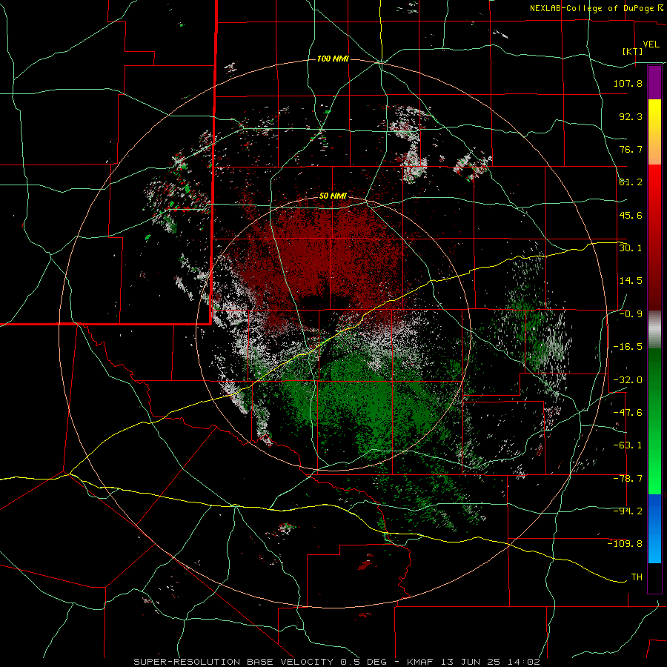Click the NEXLAB-College of DuPage label
The width and height of the screenshot is (667, 667).
click(596, 8)
